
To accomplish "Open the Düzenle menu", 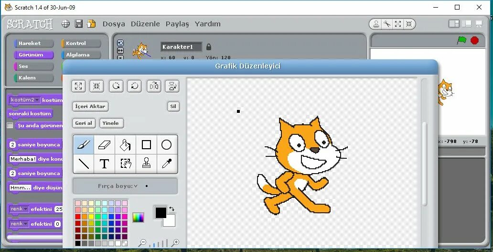I will 145,24.
